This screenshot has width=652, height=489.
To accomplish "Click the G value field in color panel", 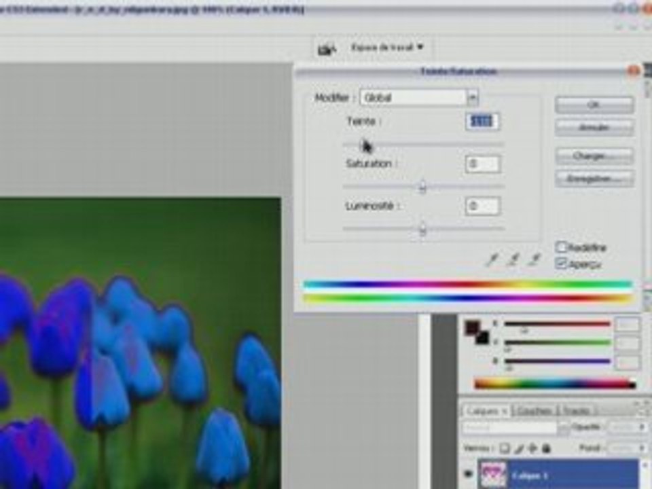I will pyautogui.click(x=627, y=344).
